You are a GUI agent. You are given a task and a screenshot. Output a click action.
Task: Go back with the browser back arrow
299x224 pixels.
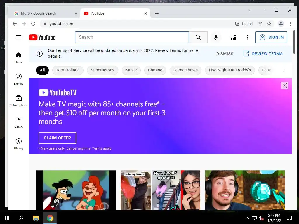point(15,24)
